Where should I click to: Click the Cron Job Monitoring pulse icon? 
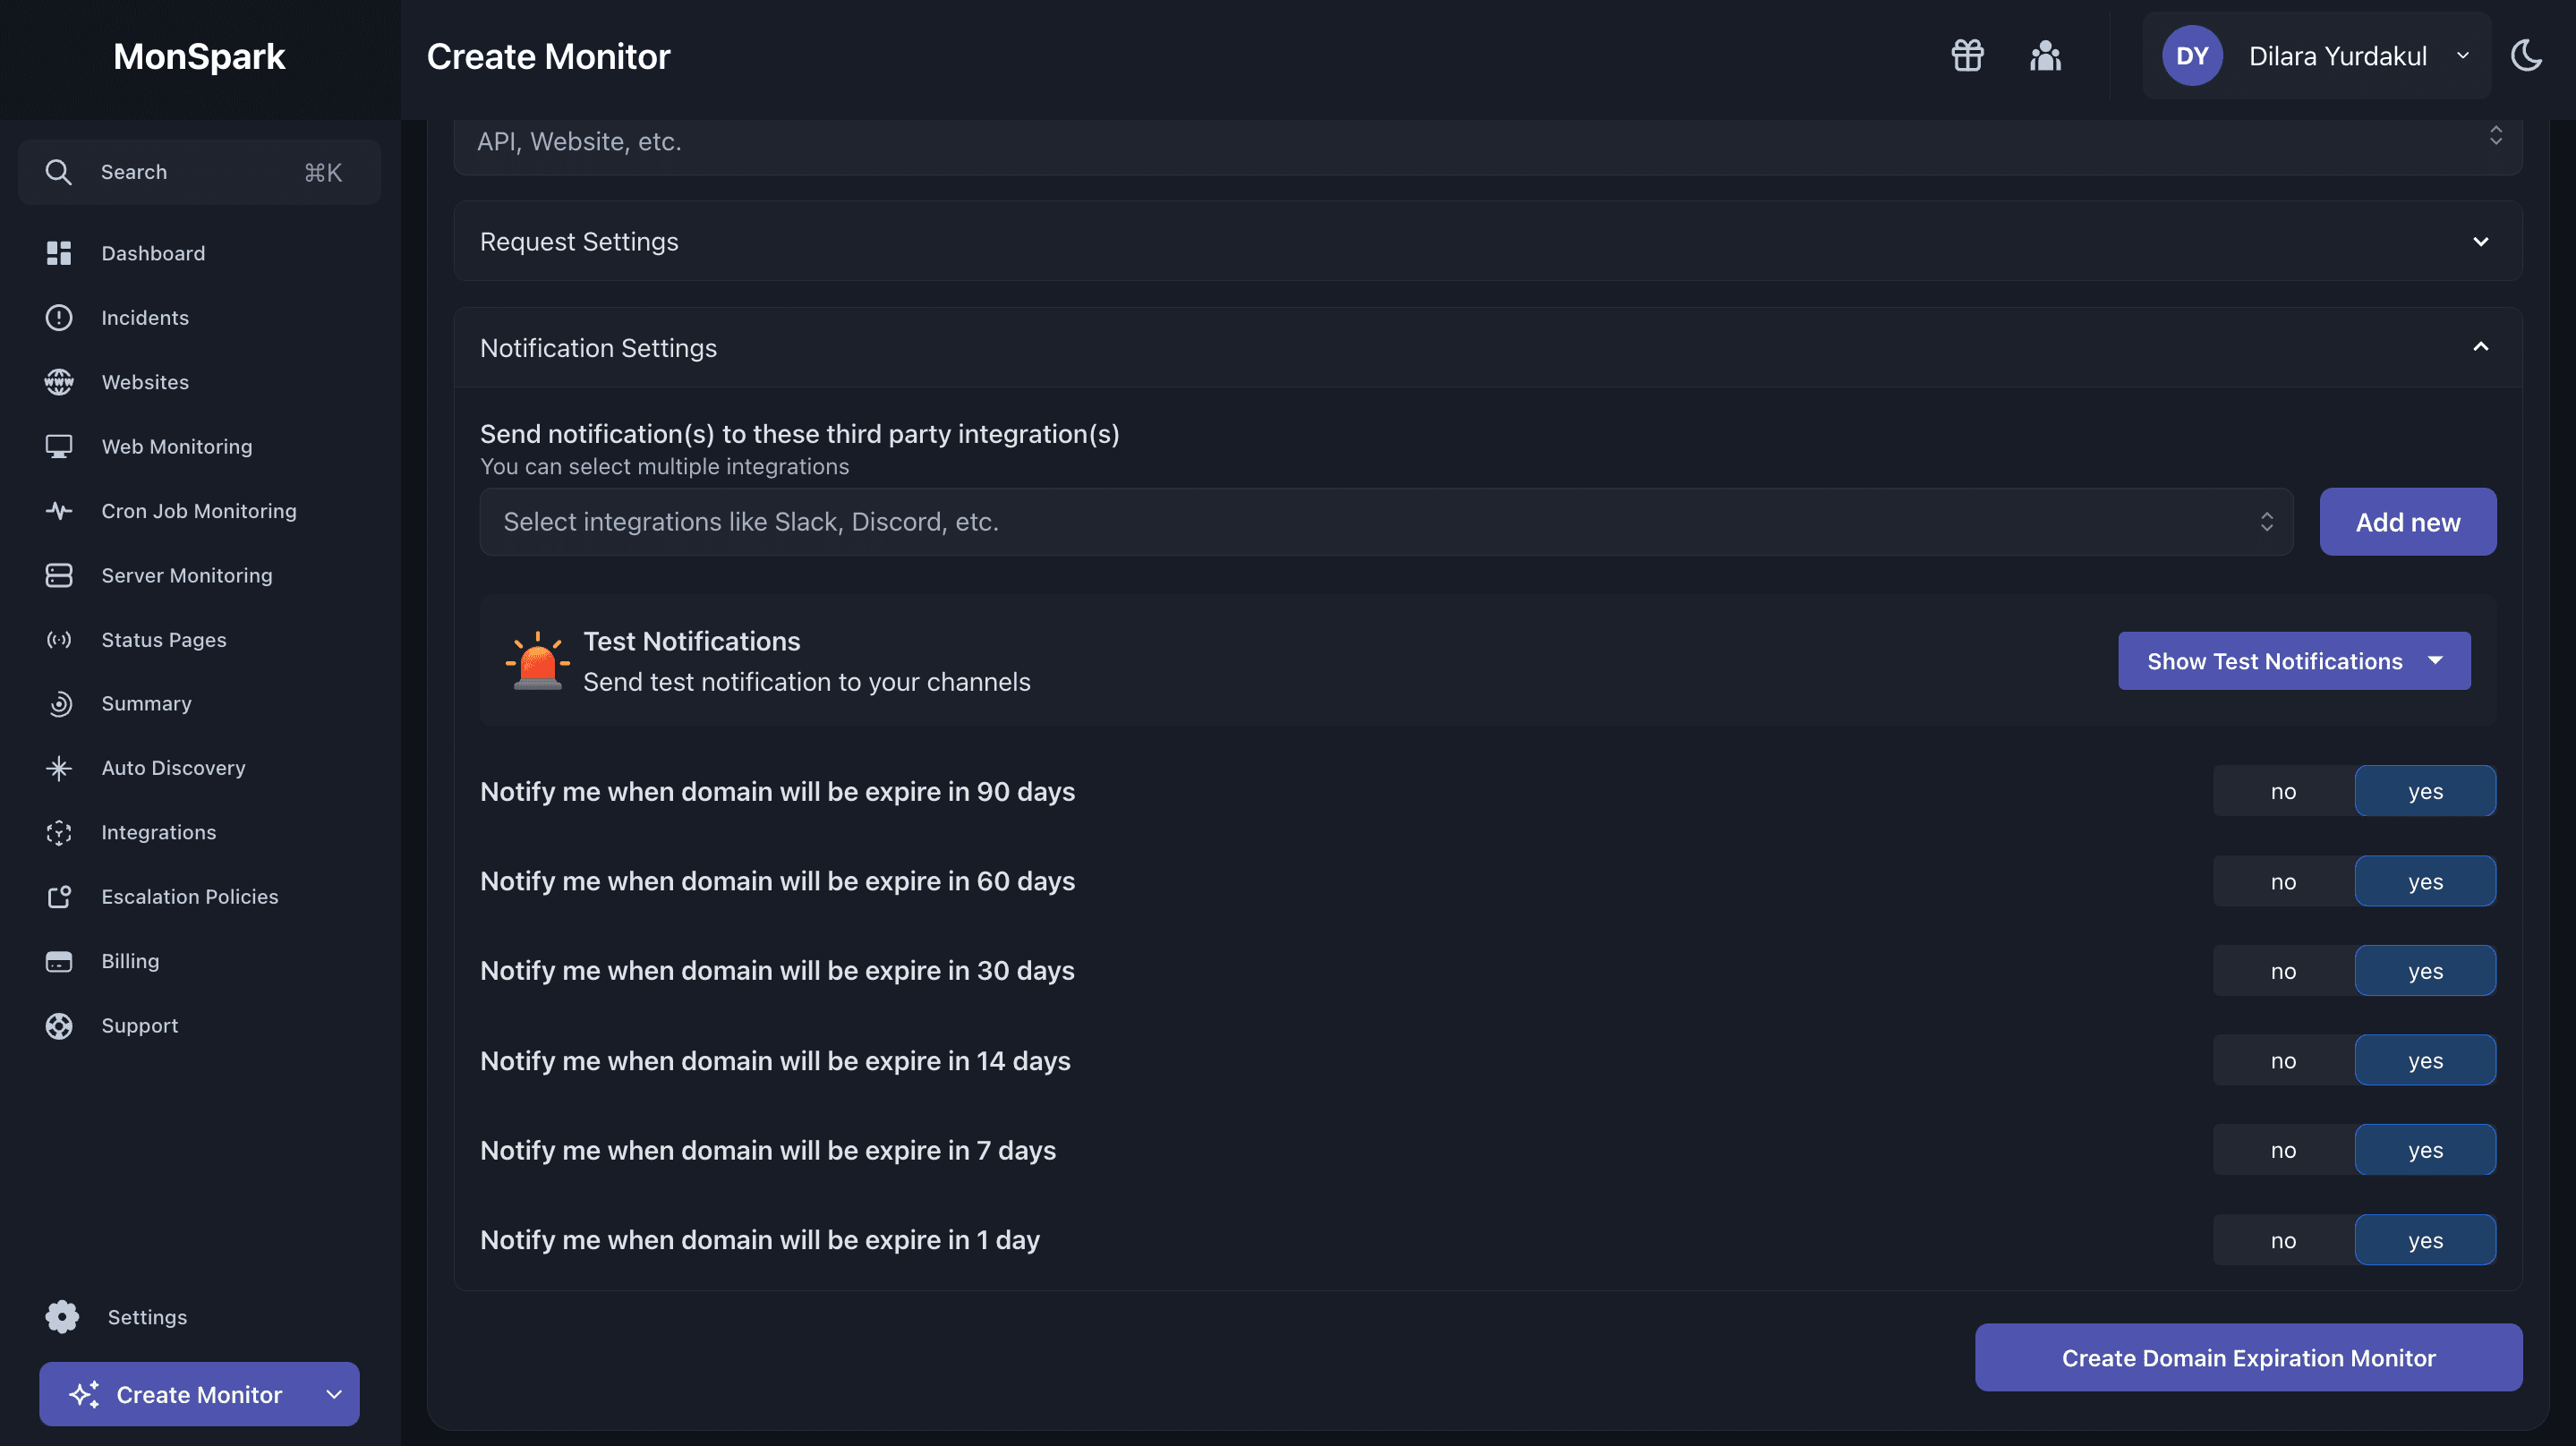[59, 511]
